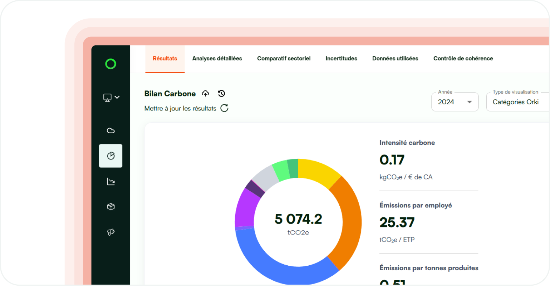Click the Mettre à jour les résultats link
550x286 pixels.
(180, 108)
